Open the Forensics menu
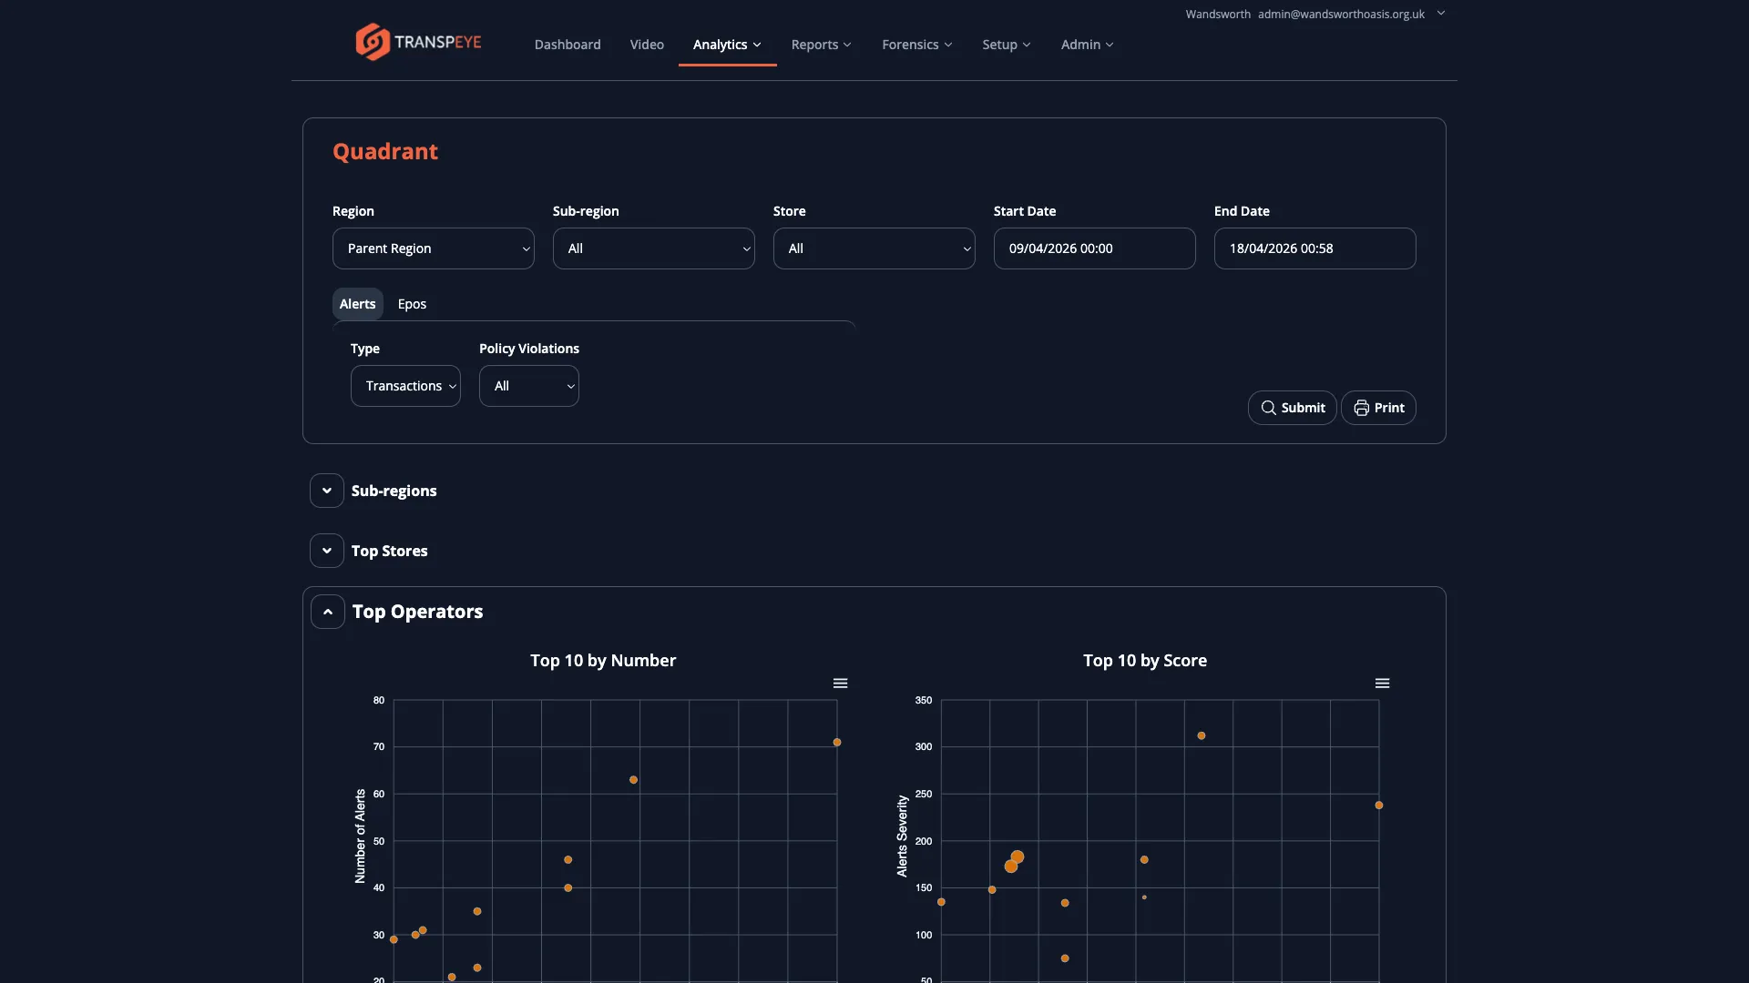The width and height of the screenshot is (1749, 983). click(x=916, y=44)
